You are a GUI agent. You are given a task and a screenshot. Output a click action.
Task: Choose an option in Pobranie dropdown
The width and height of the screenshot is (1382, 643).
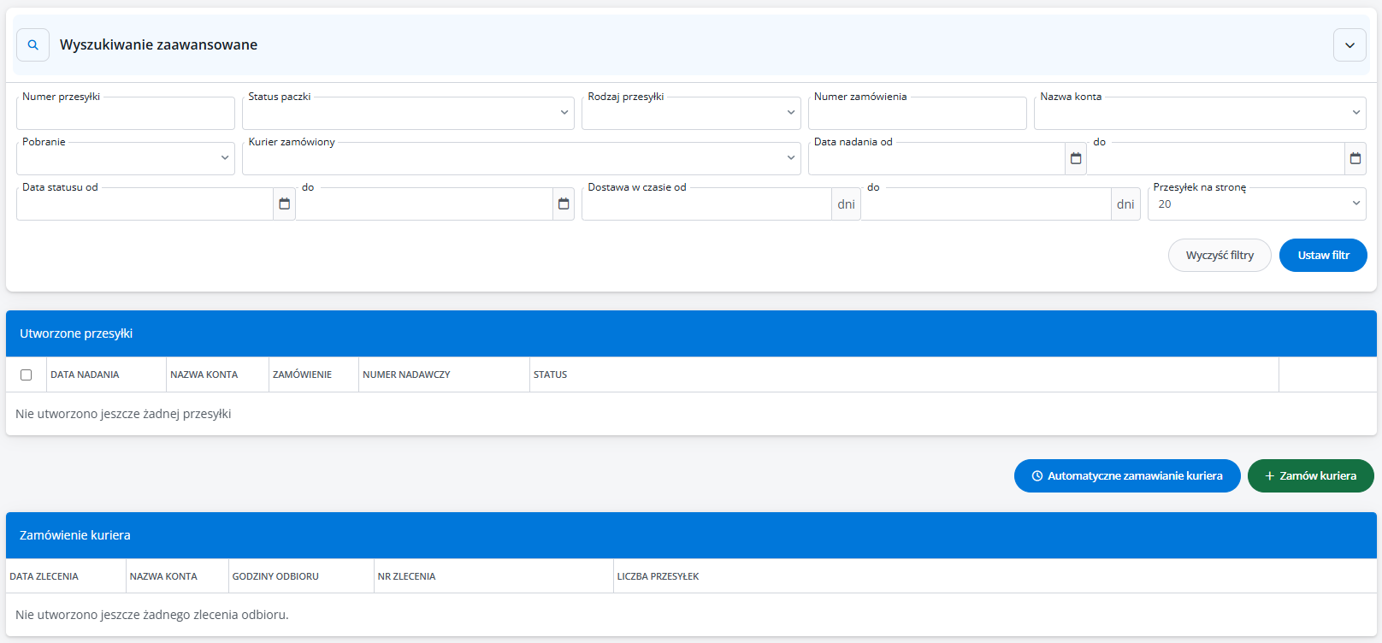click(x=125, y=158)
